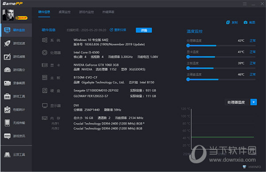Click the Windows 10 system version text
The height and width of the screenshot is (172, 266).
click(91, 40)
